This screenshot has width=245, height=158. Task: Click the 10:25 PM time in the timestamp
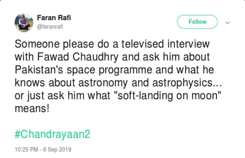click(x=27, y=149)
